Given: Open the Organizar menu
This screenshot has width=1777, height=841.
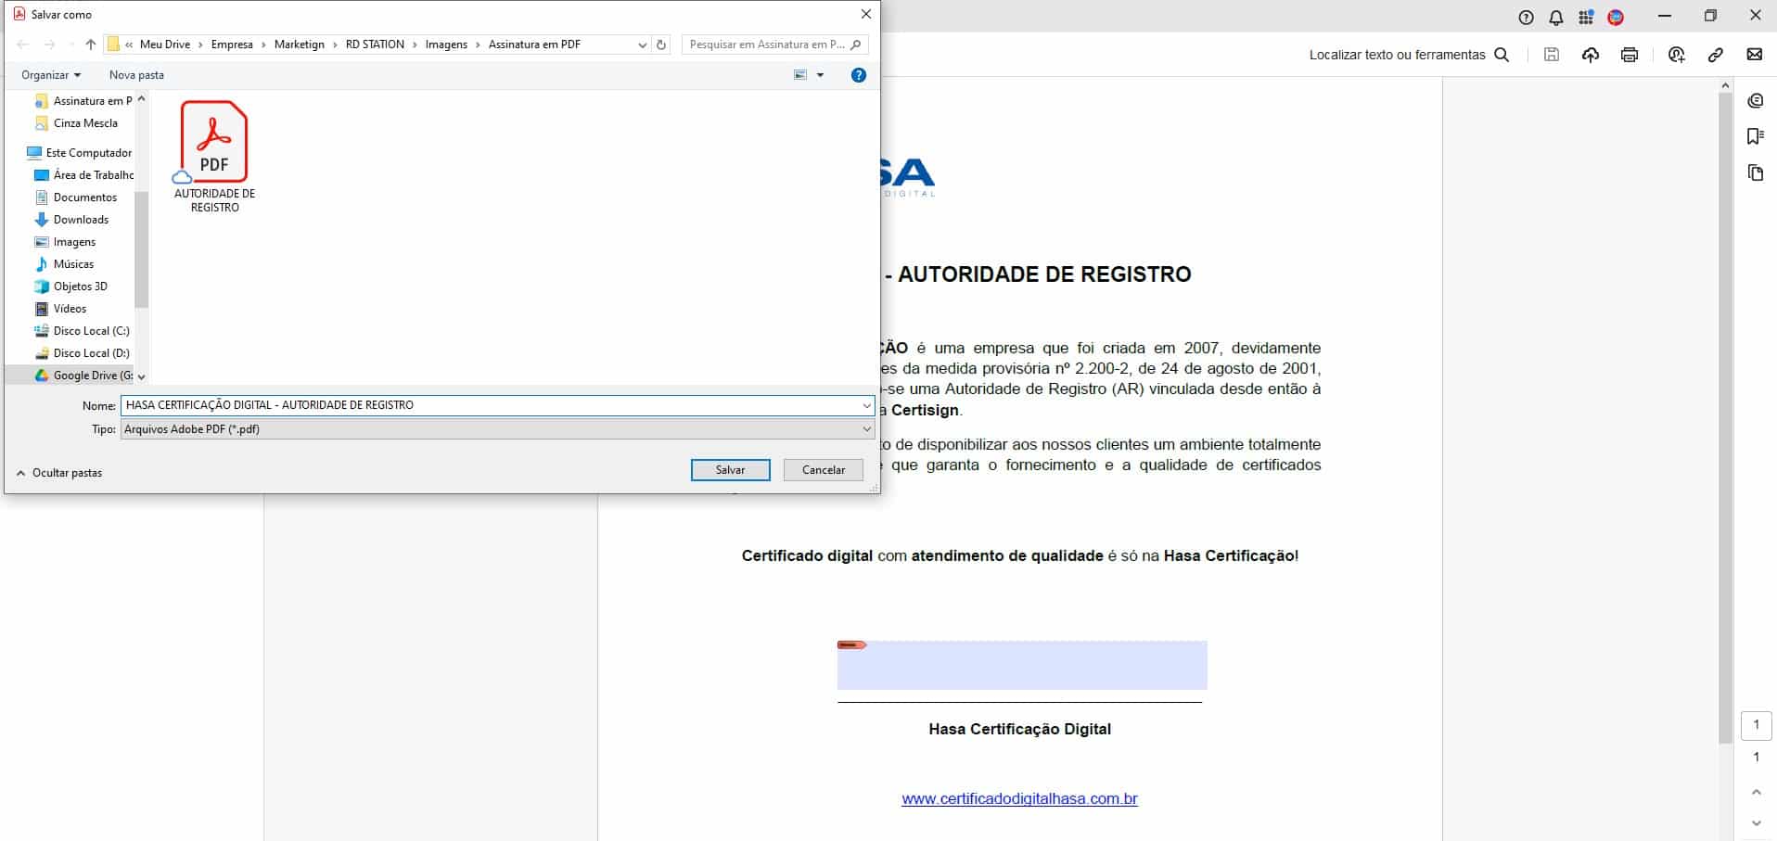Looking at the screenshot, I should [x=51, y=75].
